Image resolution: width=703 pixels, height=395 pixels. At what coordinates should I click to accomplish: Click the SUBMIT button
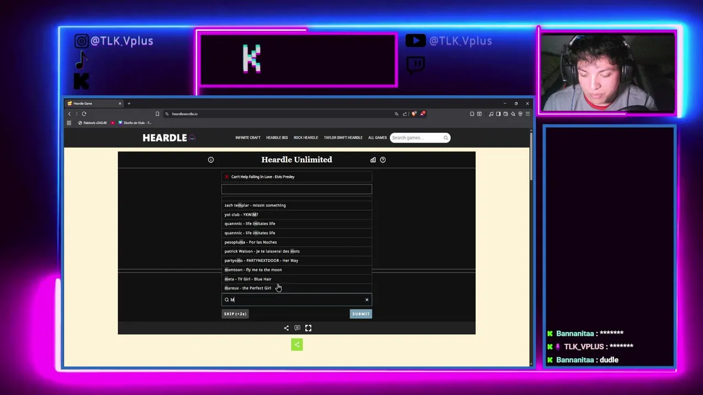point(361,314)
